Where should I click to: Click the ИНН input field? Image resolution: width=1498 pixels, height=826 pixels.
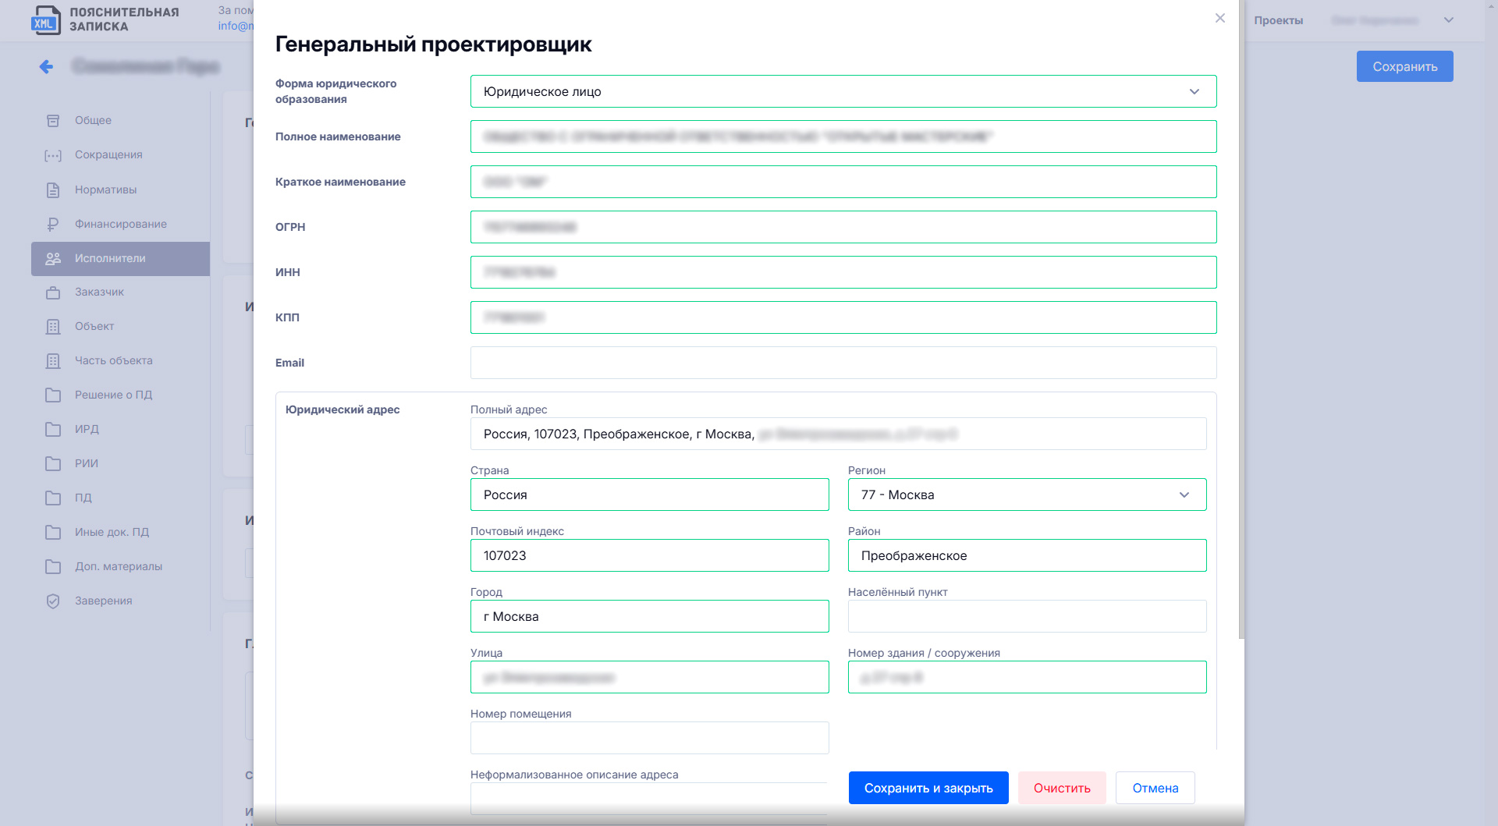[843, 272]
